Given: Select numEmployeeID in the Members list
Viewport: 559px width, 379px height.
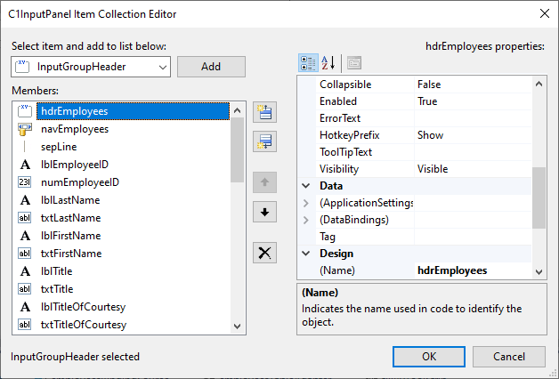Looking at the screenshot, I should pos(80,182).
